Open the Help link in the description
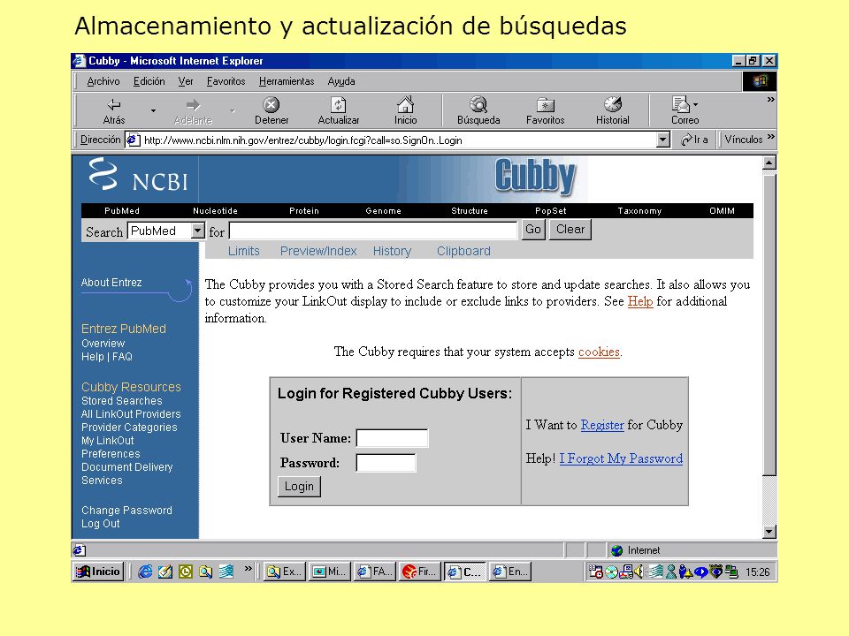This screenshot has height=636, width=849. click(x=640, y=301)
